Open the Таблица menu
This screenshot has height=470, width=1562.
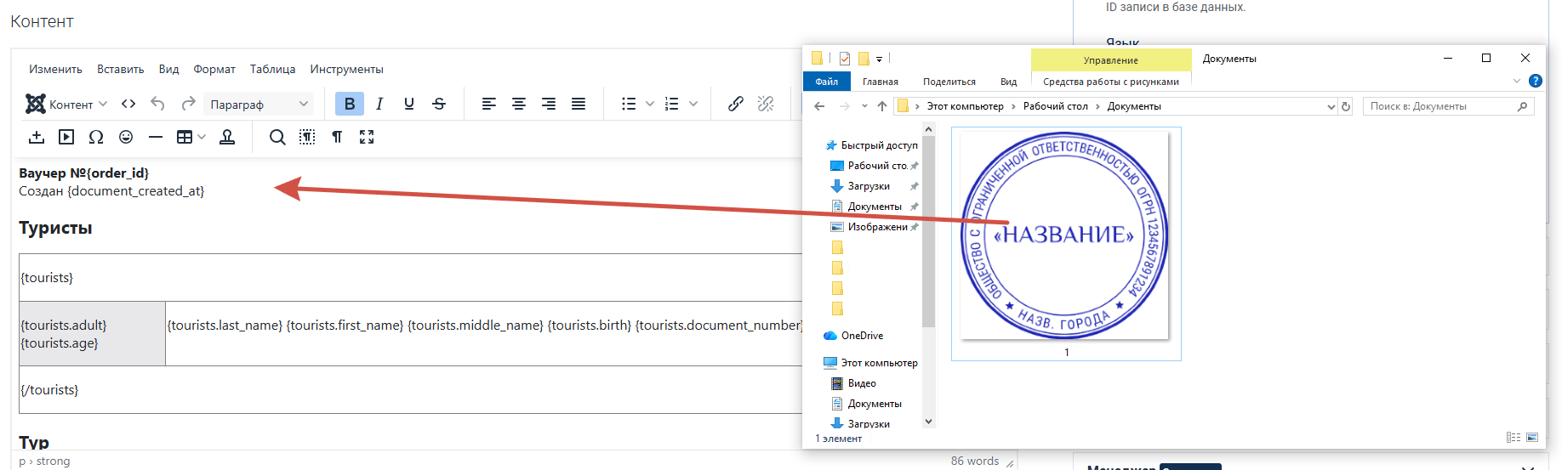(x=272, y=69)
